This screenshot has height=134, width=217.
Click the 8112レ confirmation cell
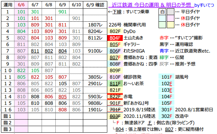coord(95,38)
